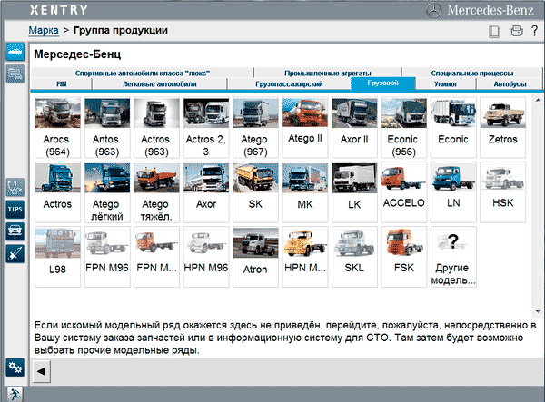Select the blue Actros model
This screenshot has width=545, height=402.
(58, 192)
